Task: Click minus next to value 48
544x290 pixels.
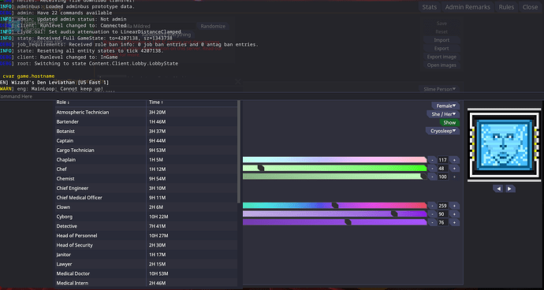Action: click(x=432, y=168)
